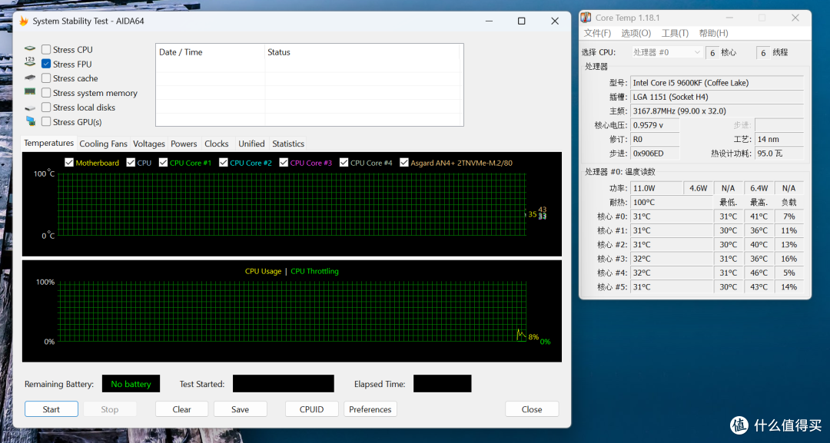Toggle CPU Core #3 graph checkbox
This screenshot has width=830, height=443.
pos(284,162)
